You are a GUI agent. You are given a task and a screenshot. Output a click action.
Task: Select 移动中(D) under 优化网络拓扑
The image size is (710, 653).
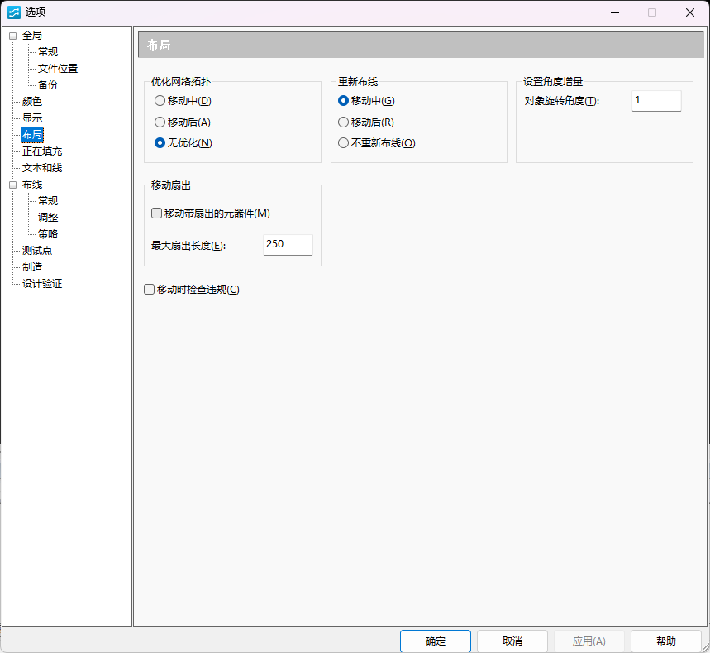pyautogui.click(x=160, y=101)
